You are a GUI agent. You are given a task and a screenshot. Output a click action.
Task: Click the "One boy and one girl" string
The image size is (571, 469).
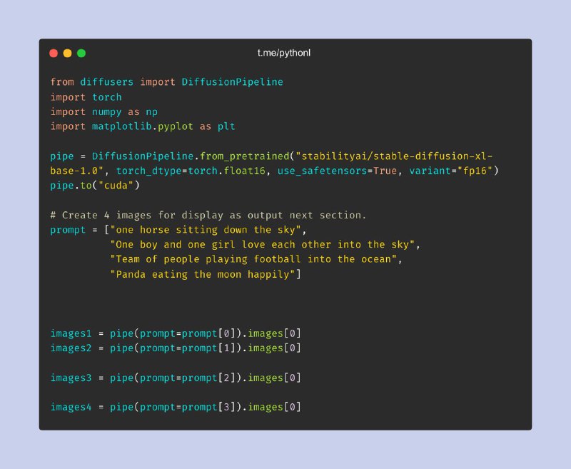(x=263, y=245)
